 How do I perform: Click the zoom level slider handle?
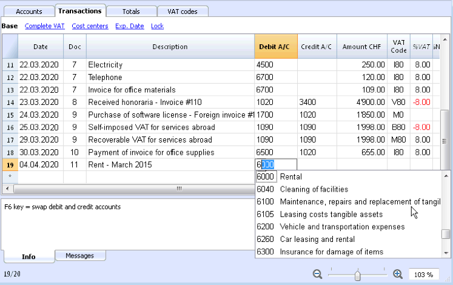point(357,275)
